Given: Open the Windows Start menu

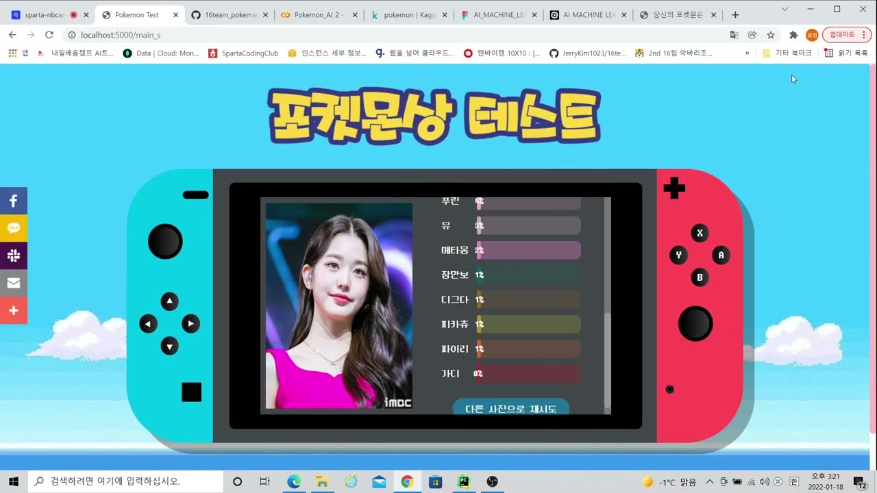Looking at the screenshot, I should click(x=14, y=481).
